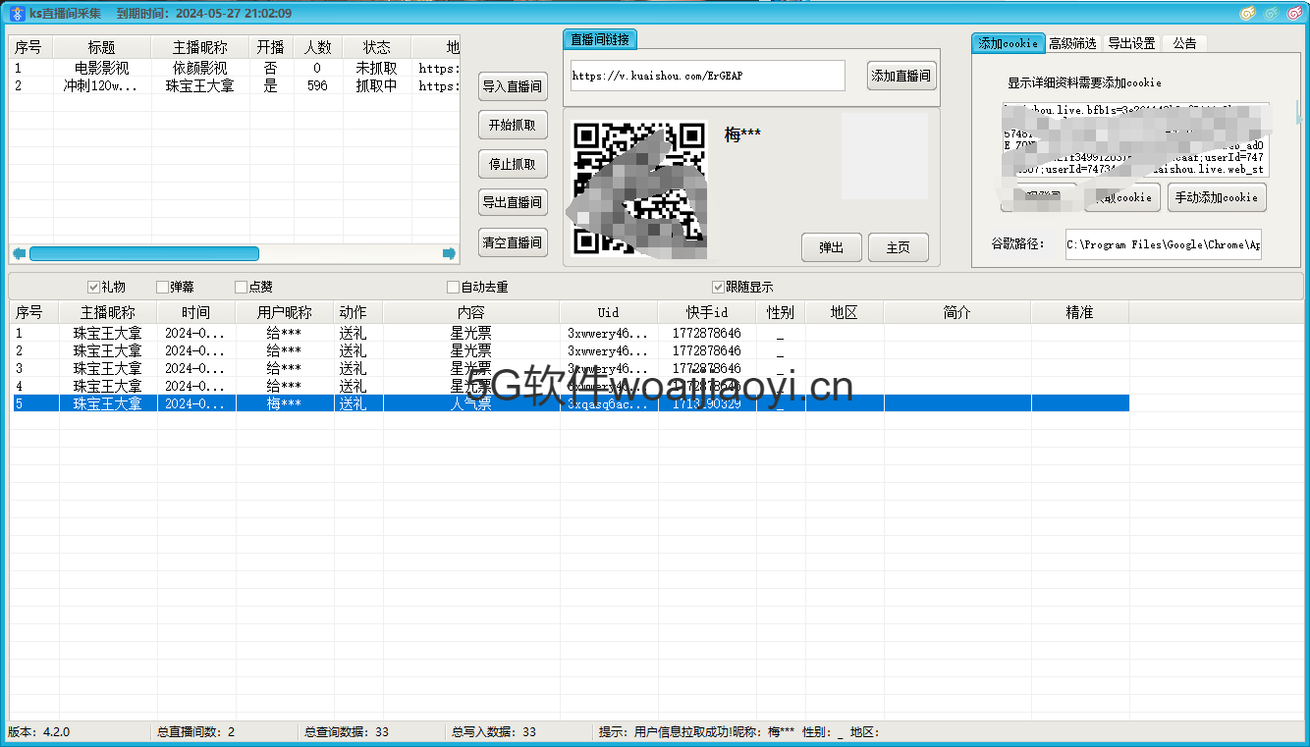
Task: Click the QR code image
Action: click(x=640, y=188)
